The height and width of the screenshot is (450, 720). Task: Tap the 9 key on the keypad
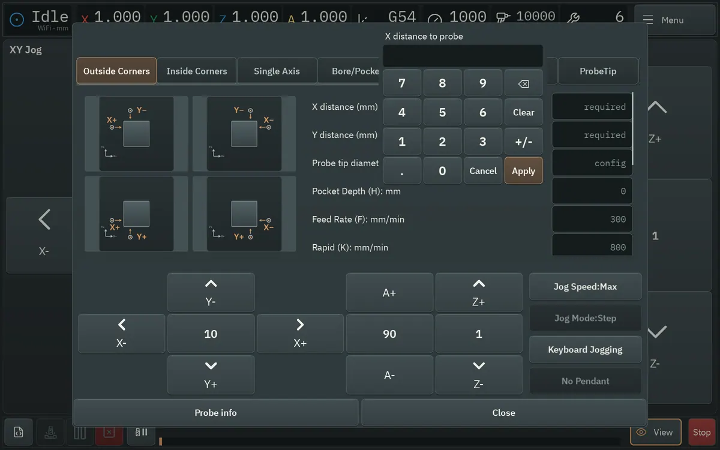pyautogui.click(x=483, y=83)
